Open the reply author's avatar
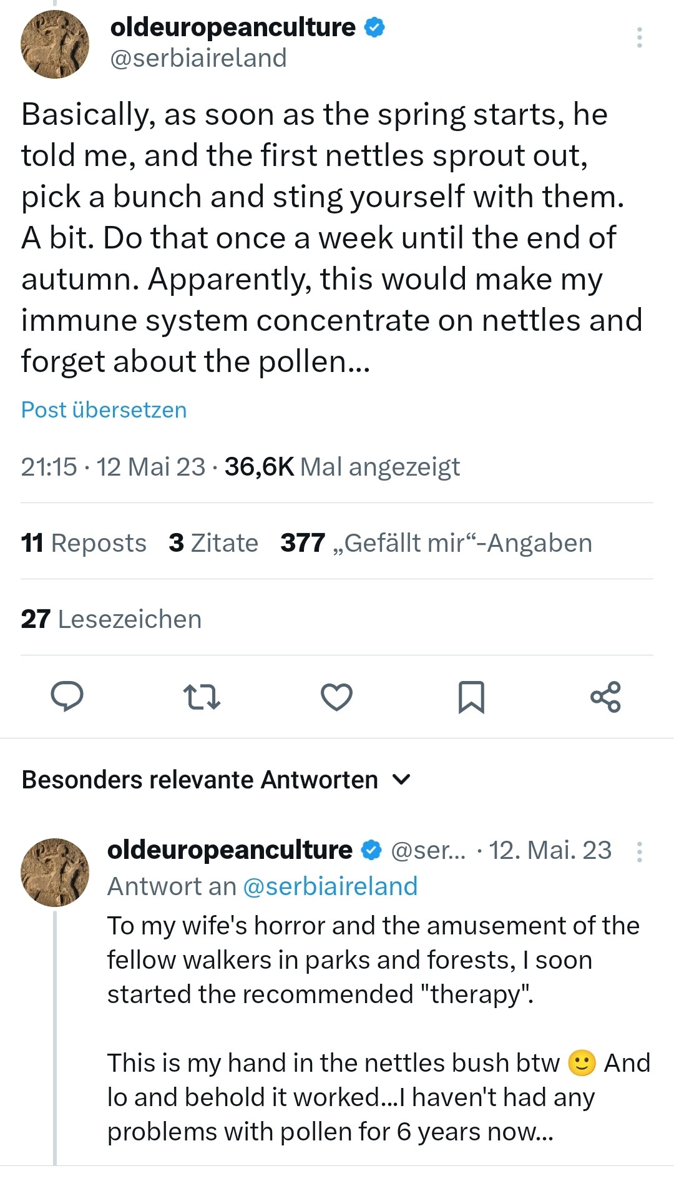 pyautogui.click(x=55, y=872)
